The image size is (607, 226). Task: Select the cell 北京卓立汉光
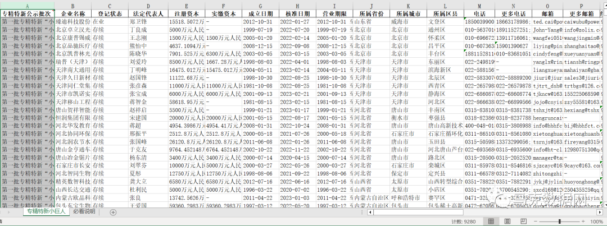click(73, 30)
